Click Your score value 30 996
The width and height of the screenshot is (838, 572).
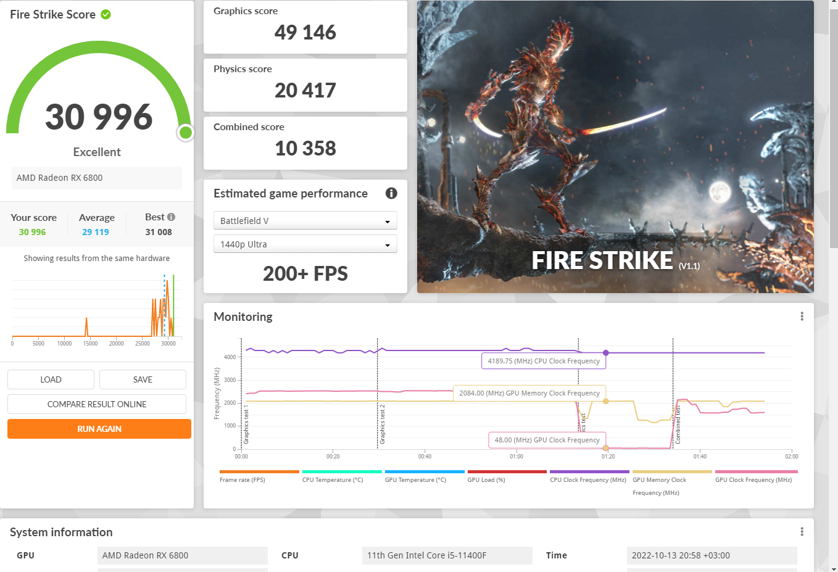[x=32, y=232]
